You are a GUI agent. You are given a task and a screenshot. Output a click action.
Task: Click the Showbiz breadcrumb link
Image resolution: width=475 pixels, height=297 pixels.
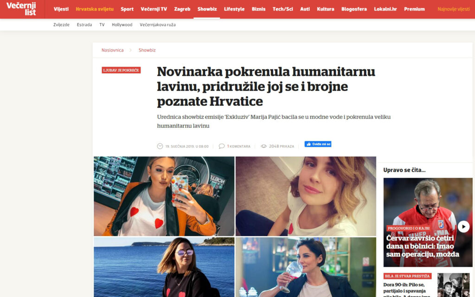point(147,50)
